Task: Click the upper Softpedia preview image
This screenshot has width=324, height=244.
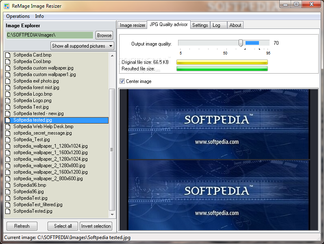Action: [218, 124]
